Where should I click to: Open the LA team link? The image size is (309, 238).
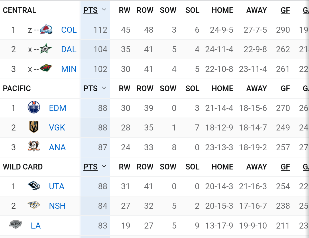[36, 226]
